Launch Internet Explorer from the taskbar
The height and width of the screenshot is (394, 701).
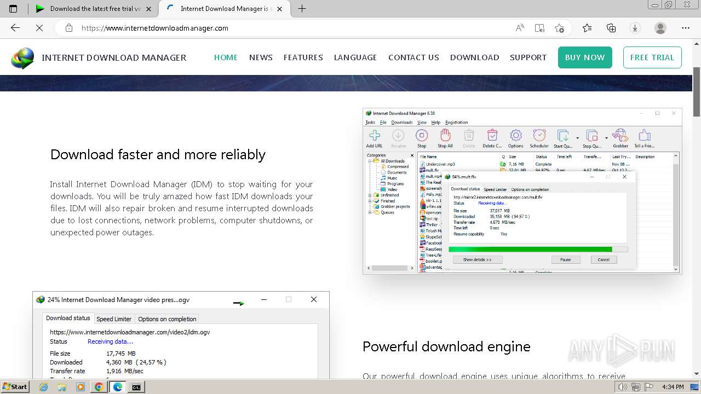point(43,387)
